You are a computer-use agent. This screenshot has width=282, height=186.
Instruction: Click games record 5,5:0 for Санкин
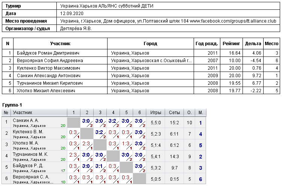156,123
